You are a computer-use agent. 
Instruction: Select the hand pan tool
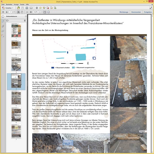pyautogui.click(x=22, y=12)
